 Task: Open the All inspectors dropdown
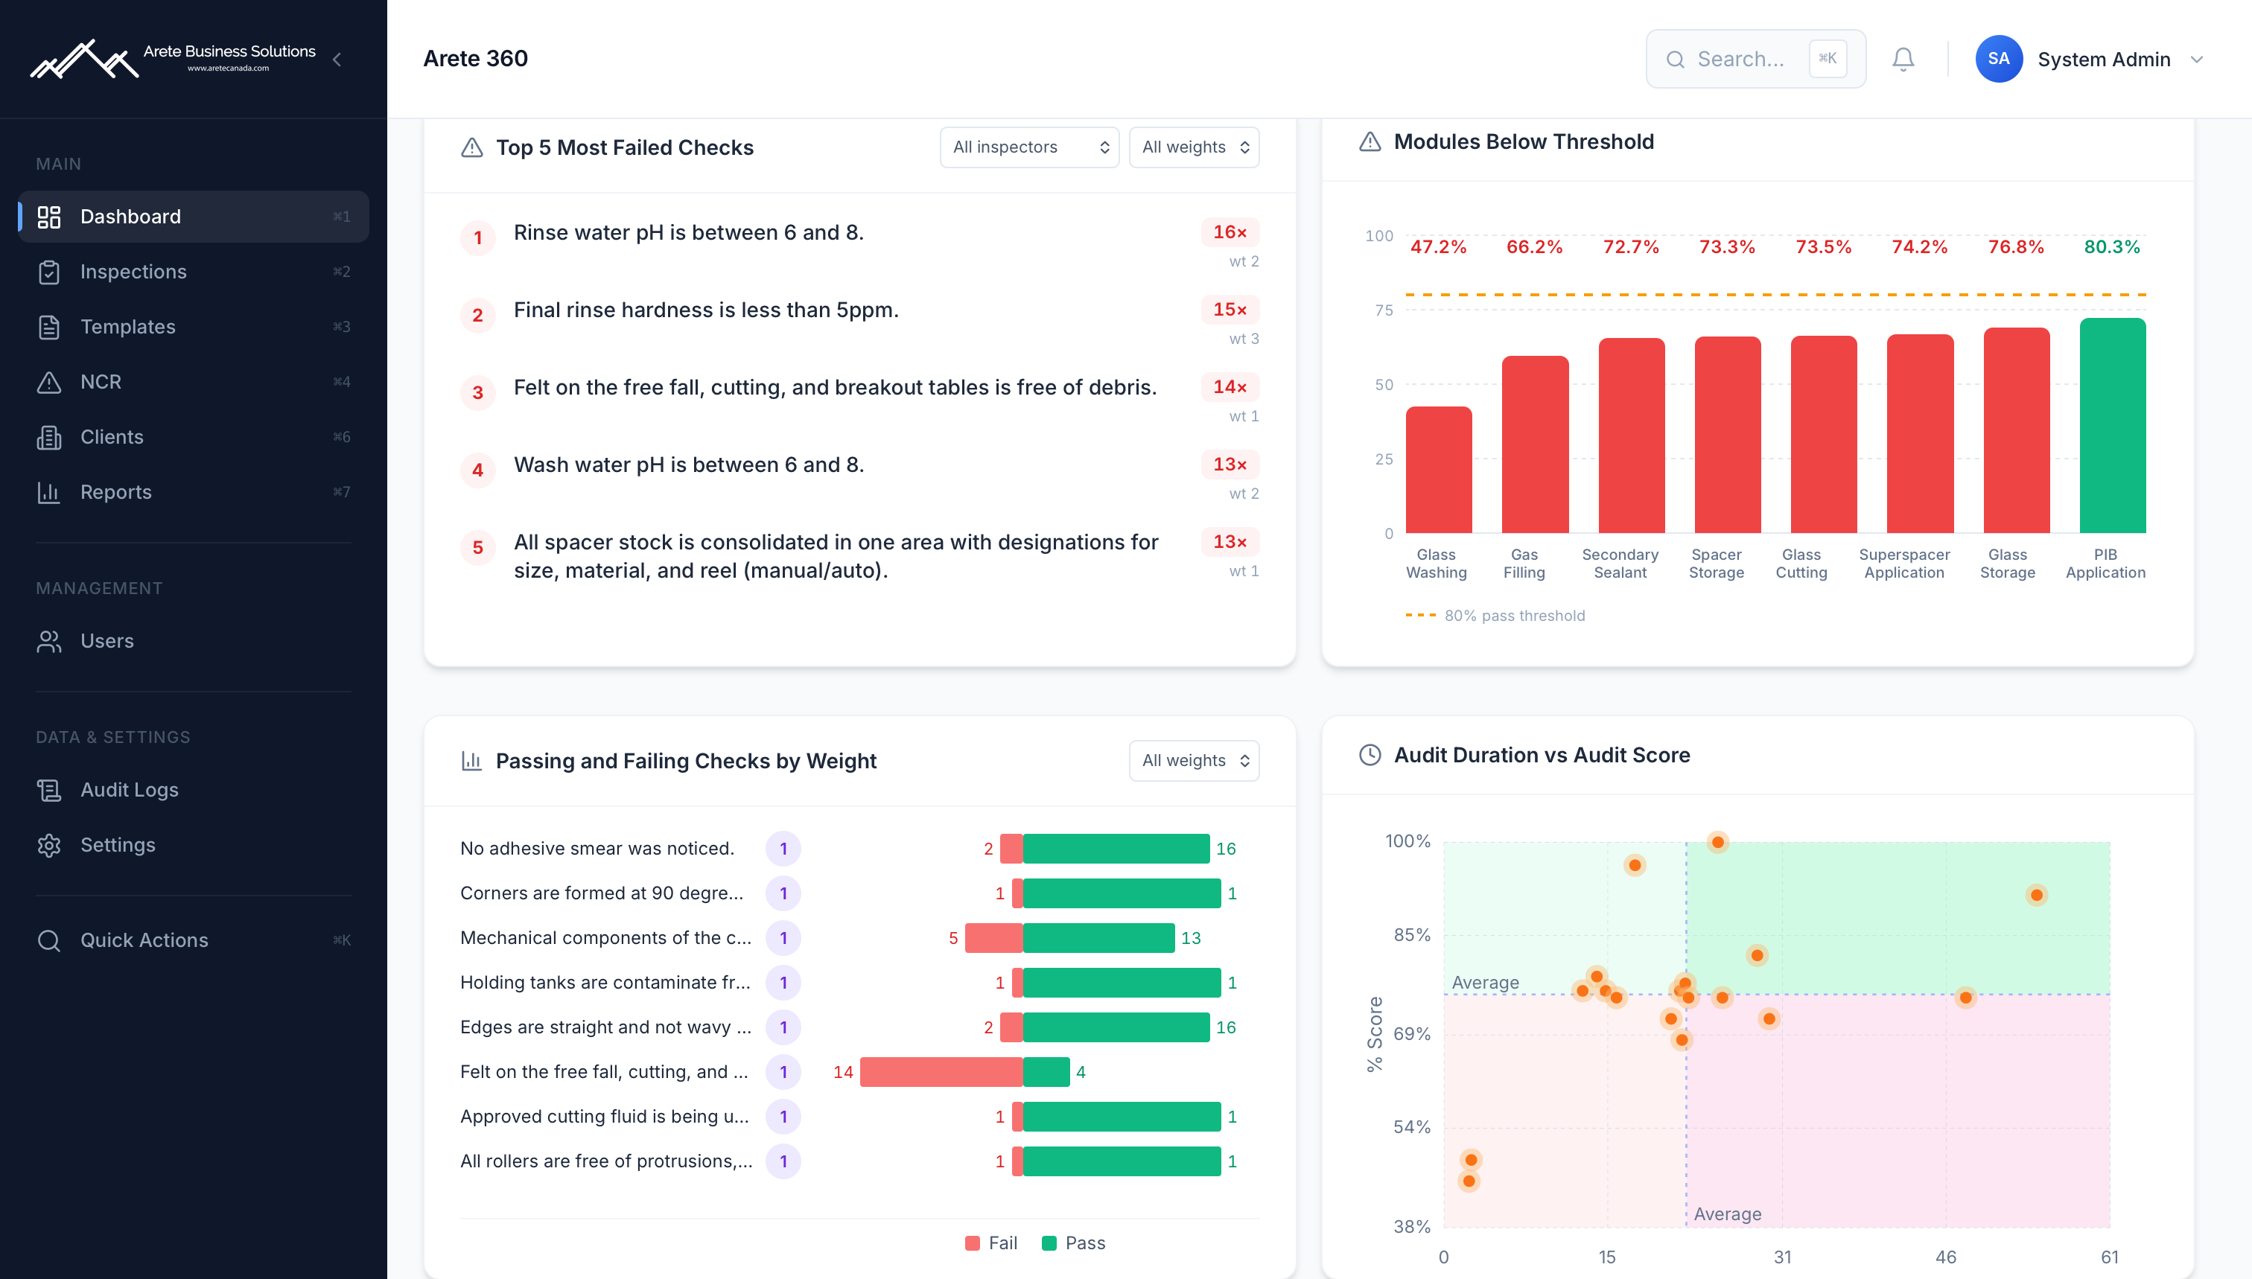coord(1029,147)
